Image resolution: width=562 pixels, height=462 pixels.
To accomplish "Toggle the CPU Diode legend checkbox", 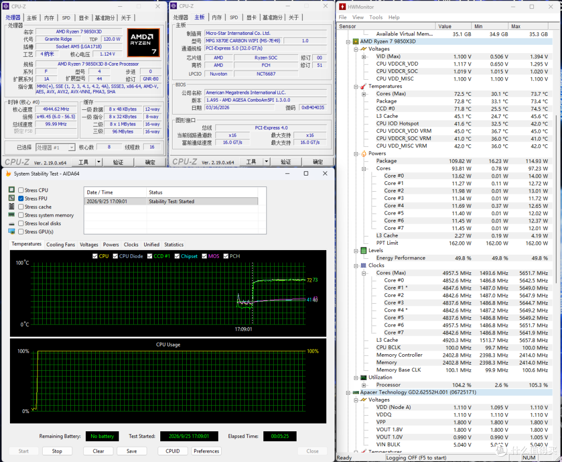I will pos(115,256).
